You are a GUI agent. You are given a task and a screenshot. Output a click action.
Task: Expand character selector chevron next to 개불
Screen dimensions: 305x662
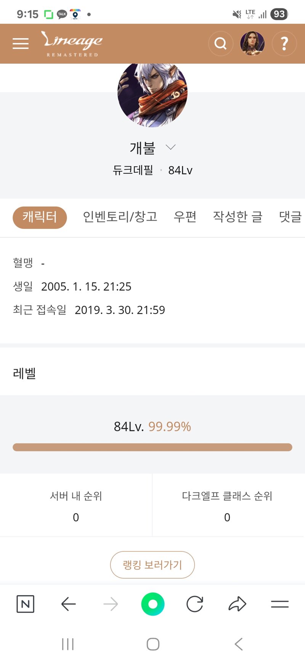[170, 147]
